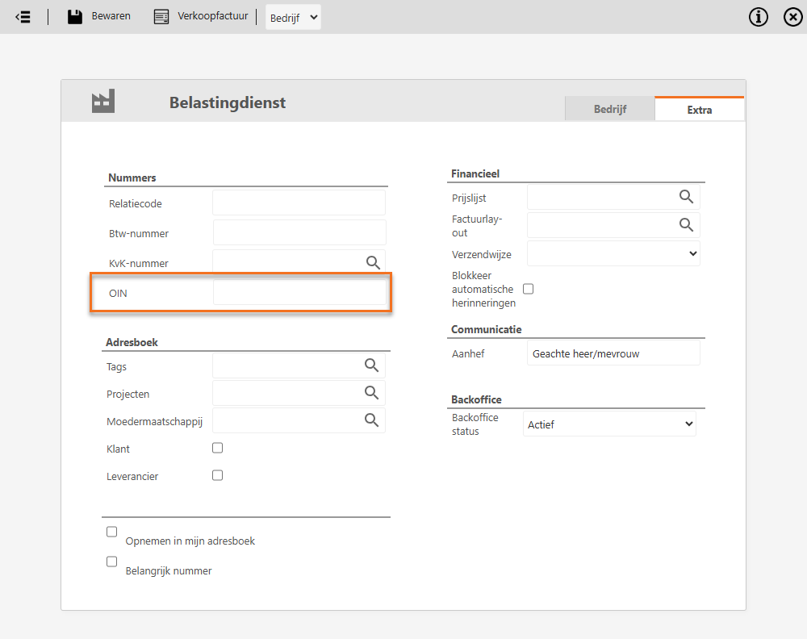Viewport: 807px width, 639px height.
Task: Click the OIN input field
Action: [x=299, y=293]
